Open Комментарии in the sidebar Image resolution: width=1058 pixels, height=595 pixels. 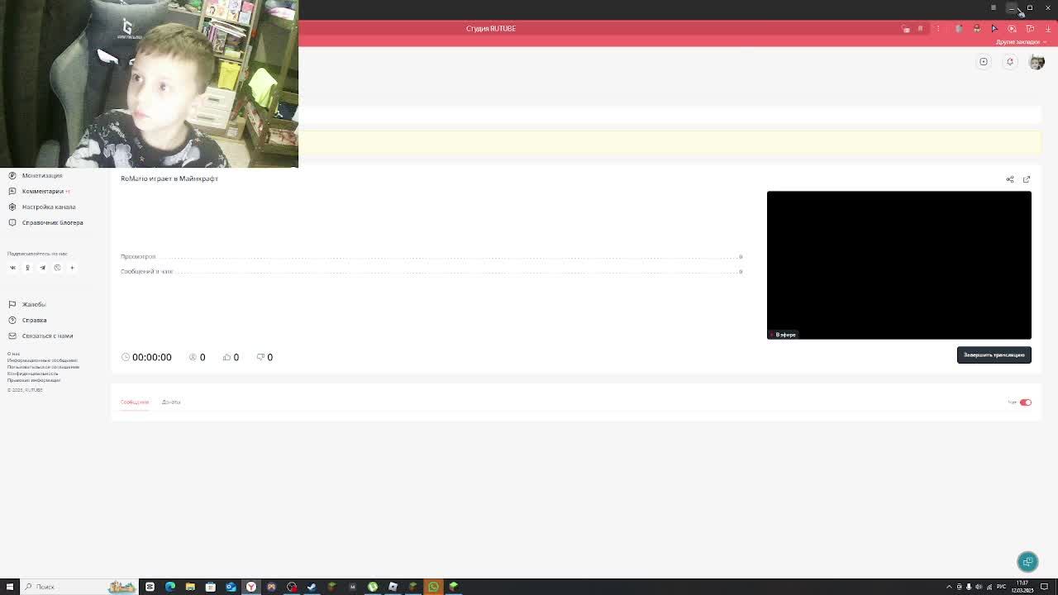click(43, 191)
